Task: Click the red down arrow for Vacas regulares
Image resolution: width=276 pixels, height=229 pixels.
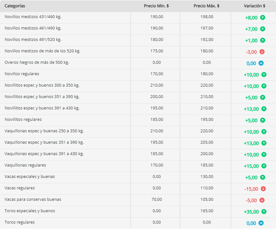Action: click(x=263, y=189)
